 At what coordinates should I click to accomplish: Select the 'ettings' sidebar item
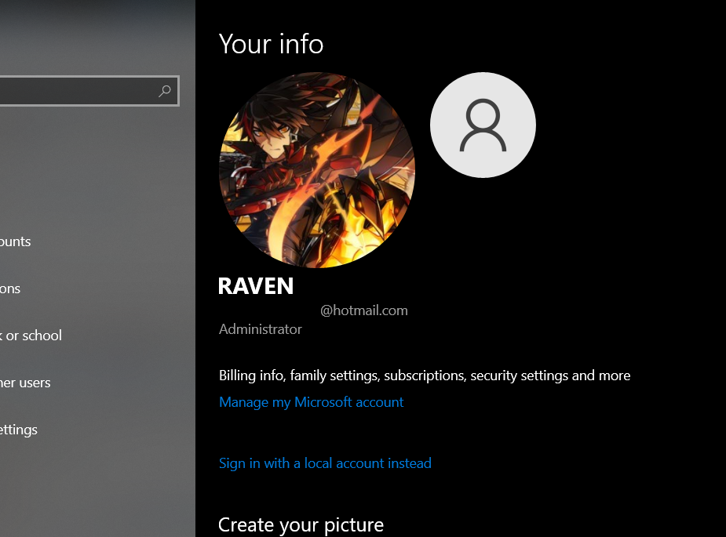click(x=19, y=430)
